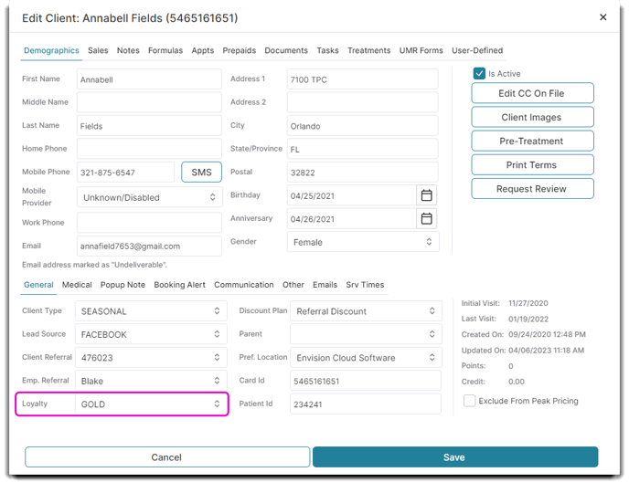
Task: Enable Exclude From Peak Pricing checkbox
Action: click(469, 401)
